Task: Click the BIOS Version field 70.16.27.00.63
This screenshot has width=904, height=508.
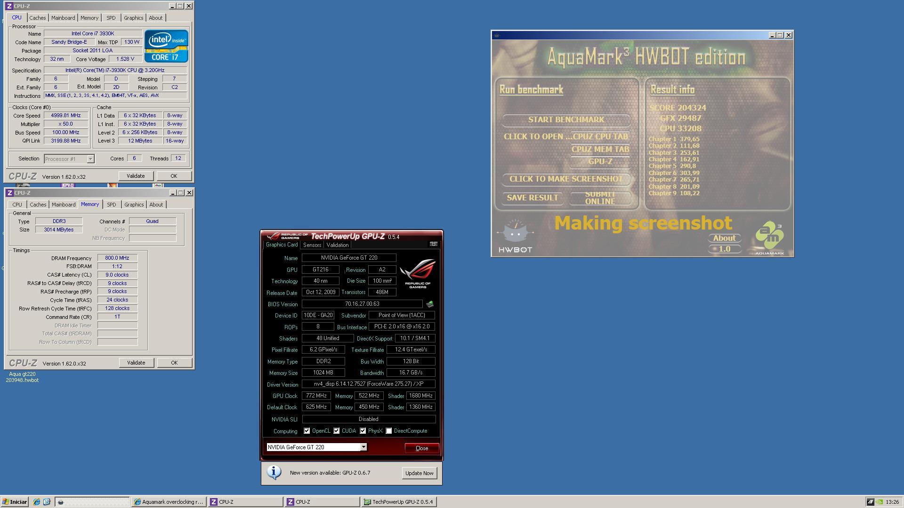Action: 362,304
